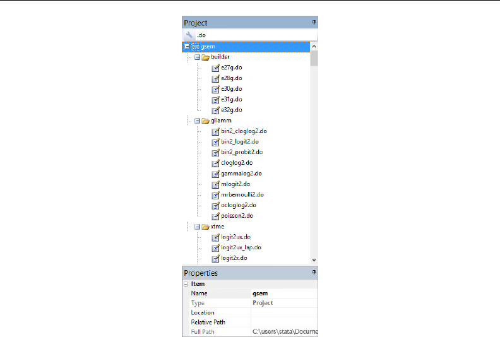
Task: Click the wrench filter icon
Action: [x=189, y=35]
